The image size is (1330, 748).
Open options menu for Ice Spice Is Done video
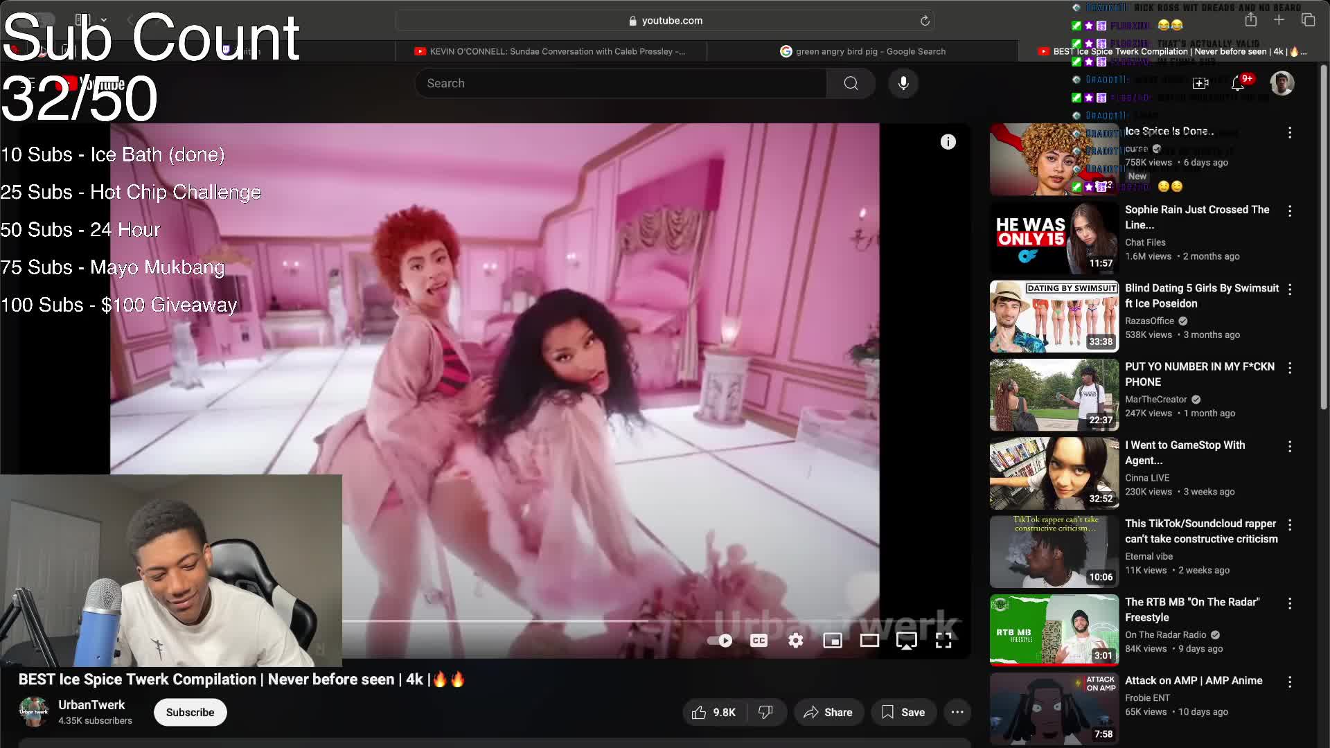click(x=1290, y=132)
